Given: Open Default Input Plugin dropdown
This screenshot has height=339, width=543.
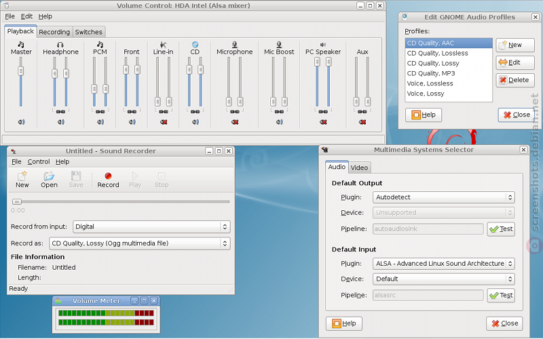Looking at the screenshot, I should [x=444, y=264].
